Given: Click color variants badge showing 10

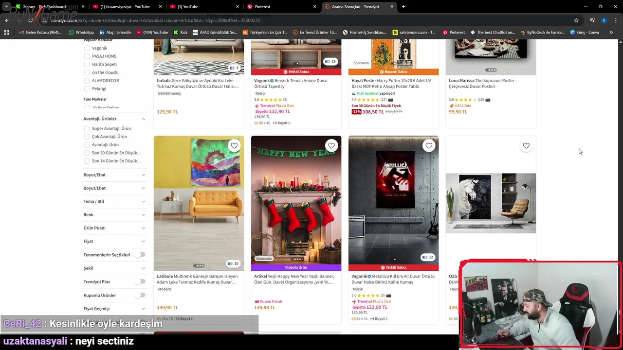Looking at the screenshot, I should point(233,264).
